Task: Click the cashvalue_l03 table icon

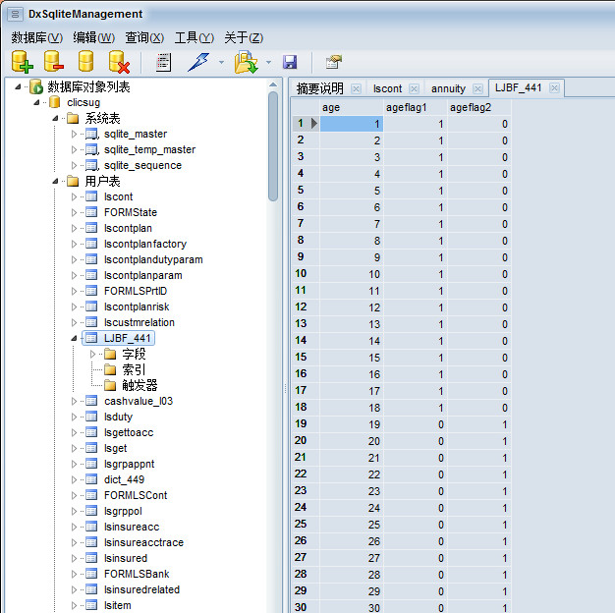Action: (x=91, y=401)
